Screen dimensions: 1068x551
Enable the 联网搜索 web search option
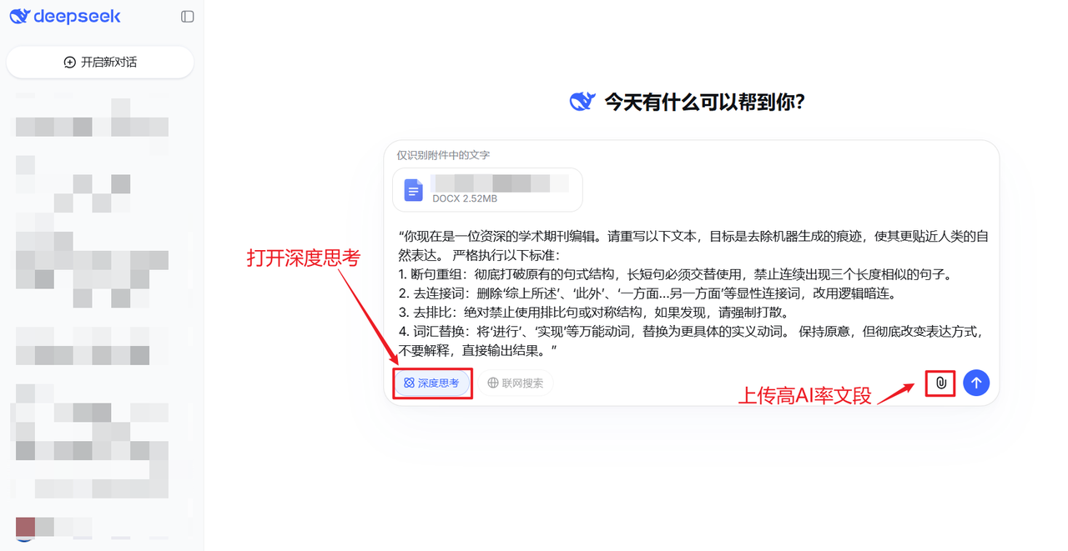point(516,383)
